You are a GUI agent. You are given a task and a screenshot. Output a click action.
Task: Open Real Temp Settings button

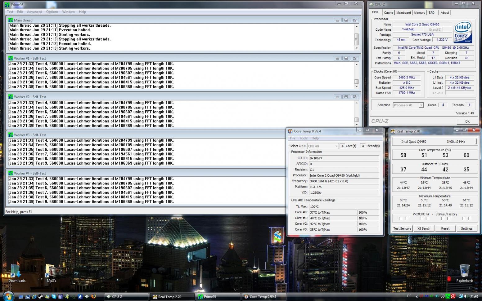pos(466,228)
